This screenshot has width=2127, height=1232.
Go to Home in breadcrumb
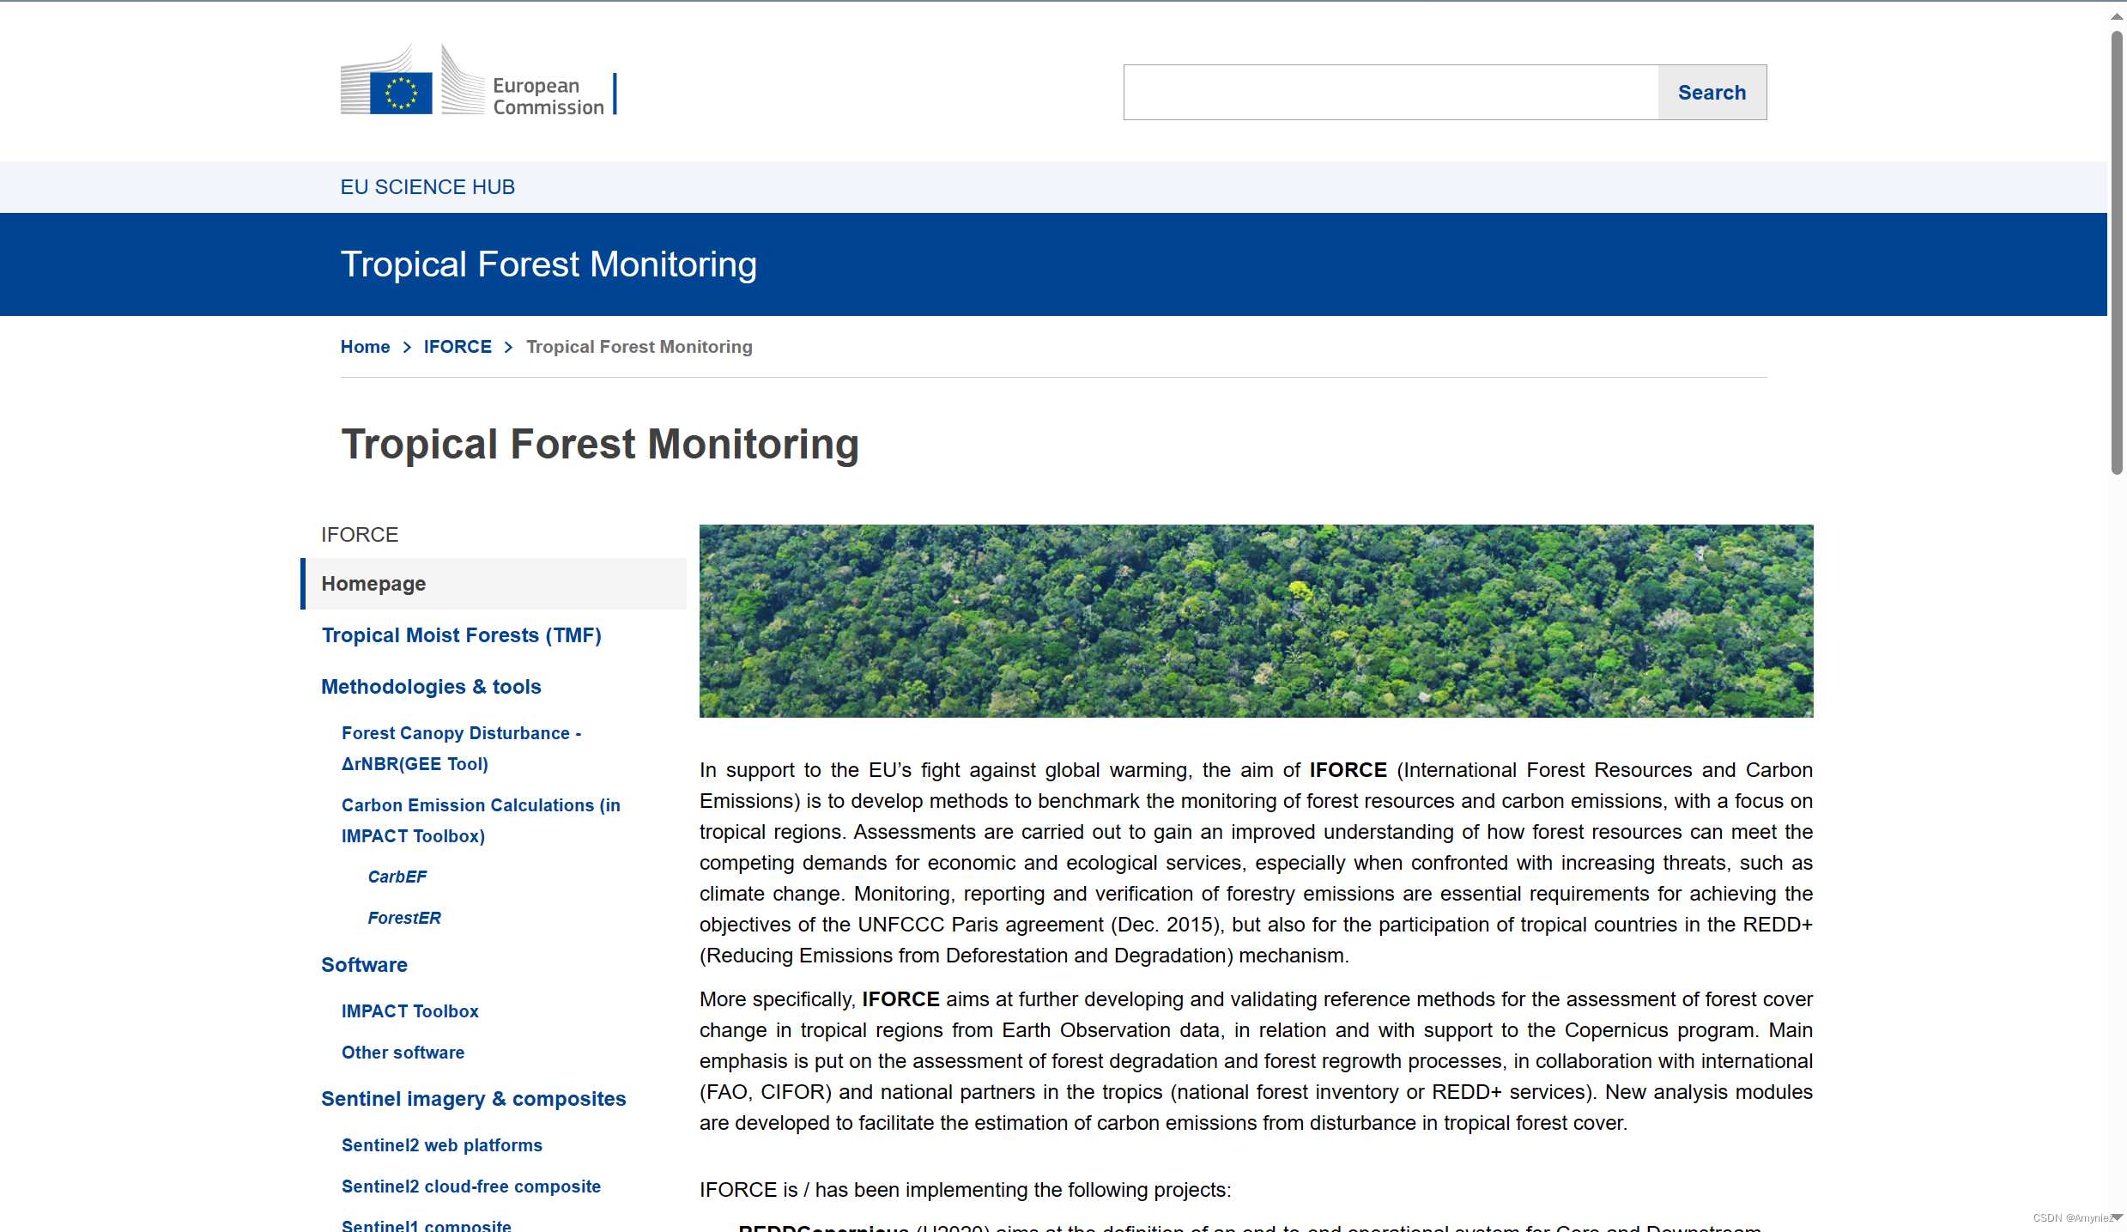pos(365,347)
